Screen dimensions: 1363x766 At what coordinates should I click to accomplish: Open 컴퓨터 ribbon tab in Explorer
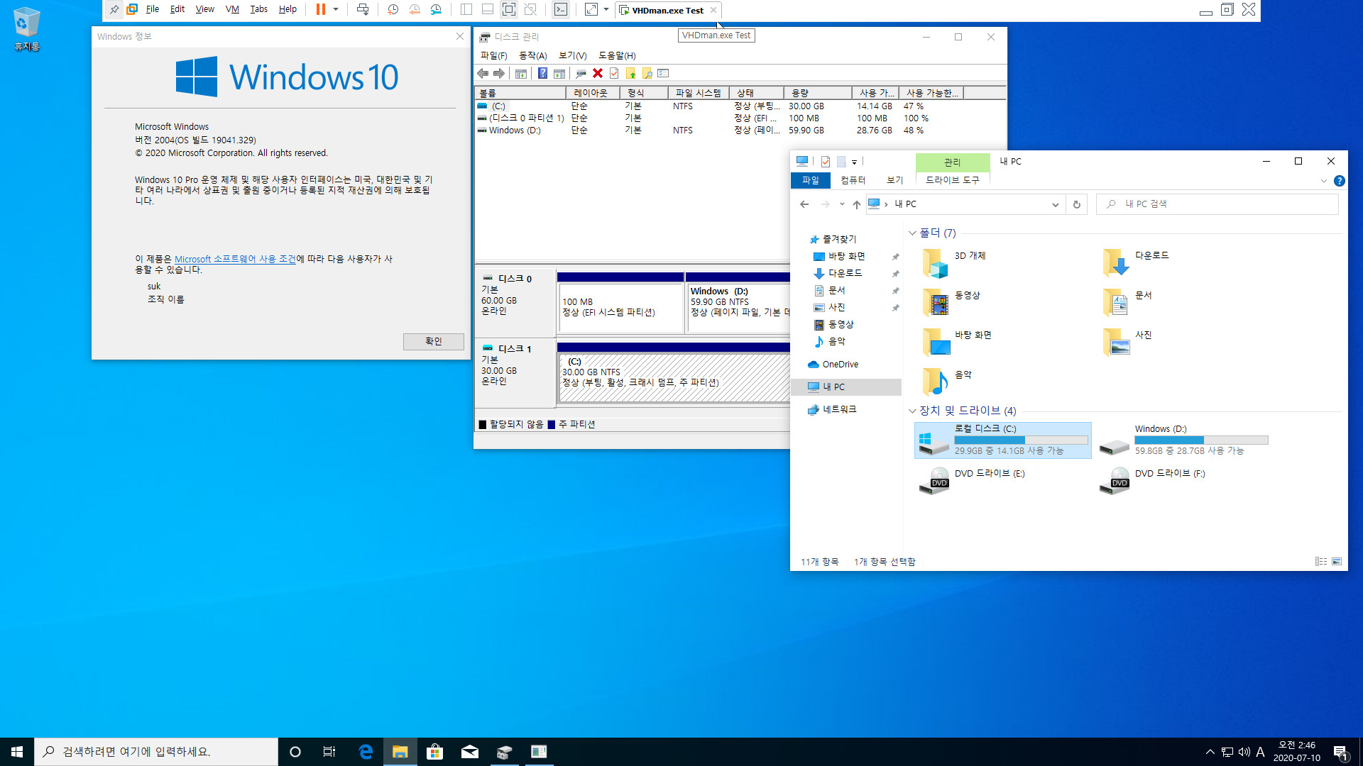click(853, 180)
